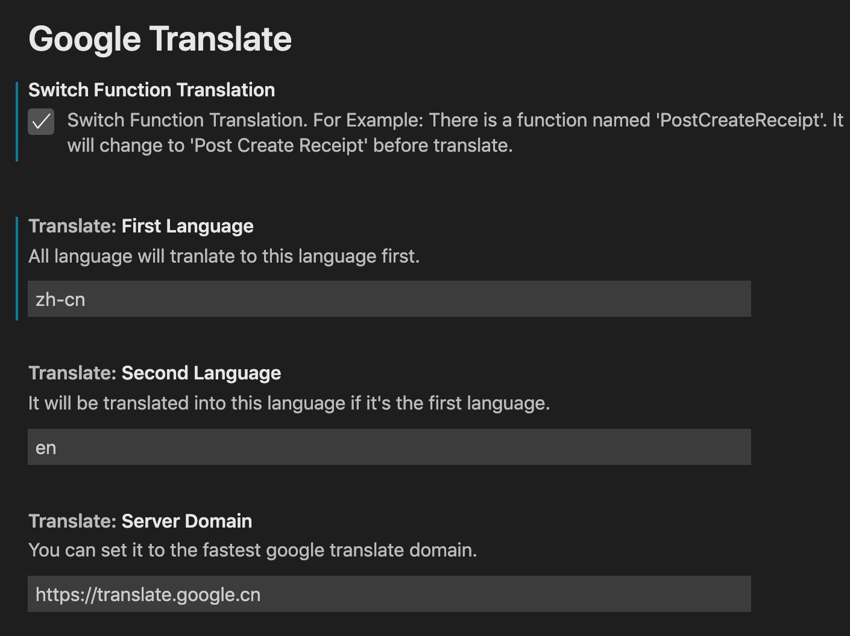Screen dimensions: 850x636
Task: Click the Server Domain field with translate.google.cn
Action: click(x=389, y=594)
